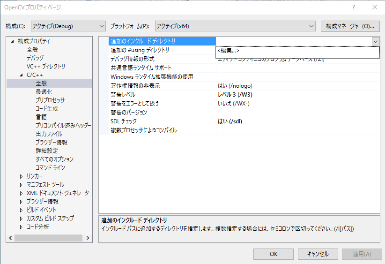The height and width of the screenshot is (264, 385).
Task: Select VC++ ディレクトリ in the tree
Action: [46, 67]
